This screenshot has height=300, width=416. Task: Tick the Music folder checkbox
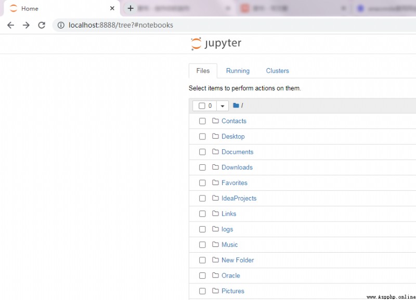click(x=202, y=244)
